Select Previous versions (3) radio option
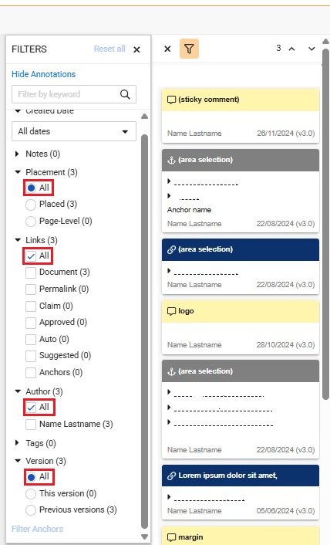The width and height of the screenshot is (330, 545). (x=31, y=510)
